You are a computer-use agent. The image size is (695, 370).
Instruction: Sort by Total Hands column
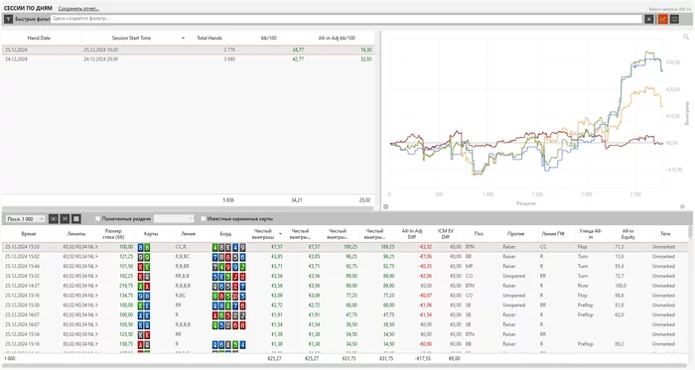[x=209, y=38]
